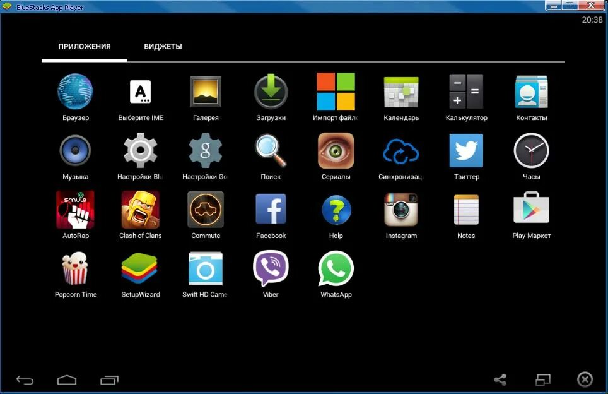
Task: Click the BlueStacks title bar logo icon
Action: click(x=7, y=6)
